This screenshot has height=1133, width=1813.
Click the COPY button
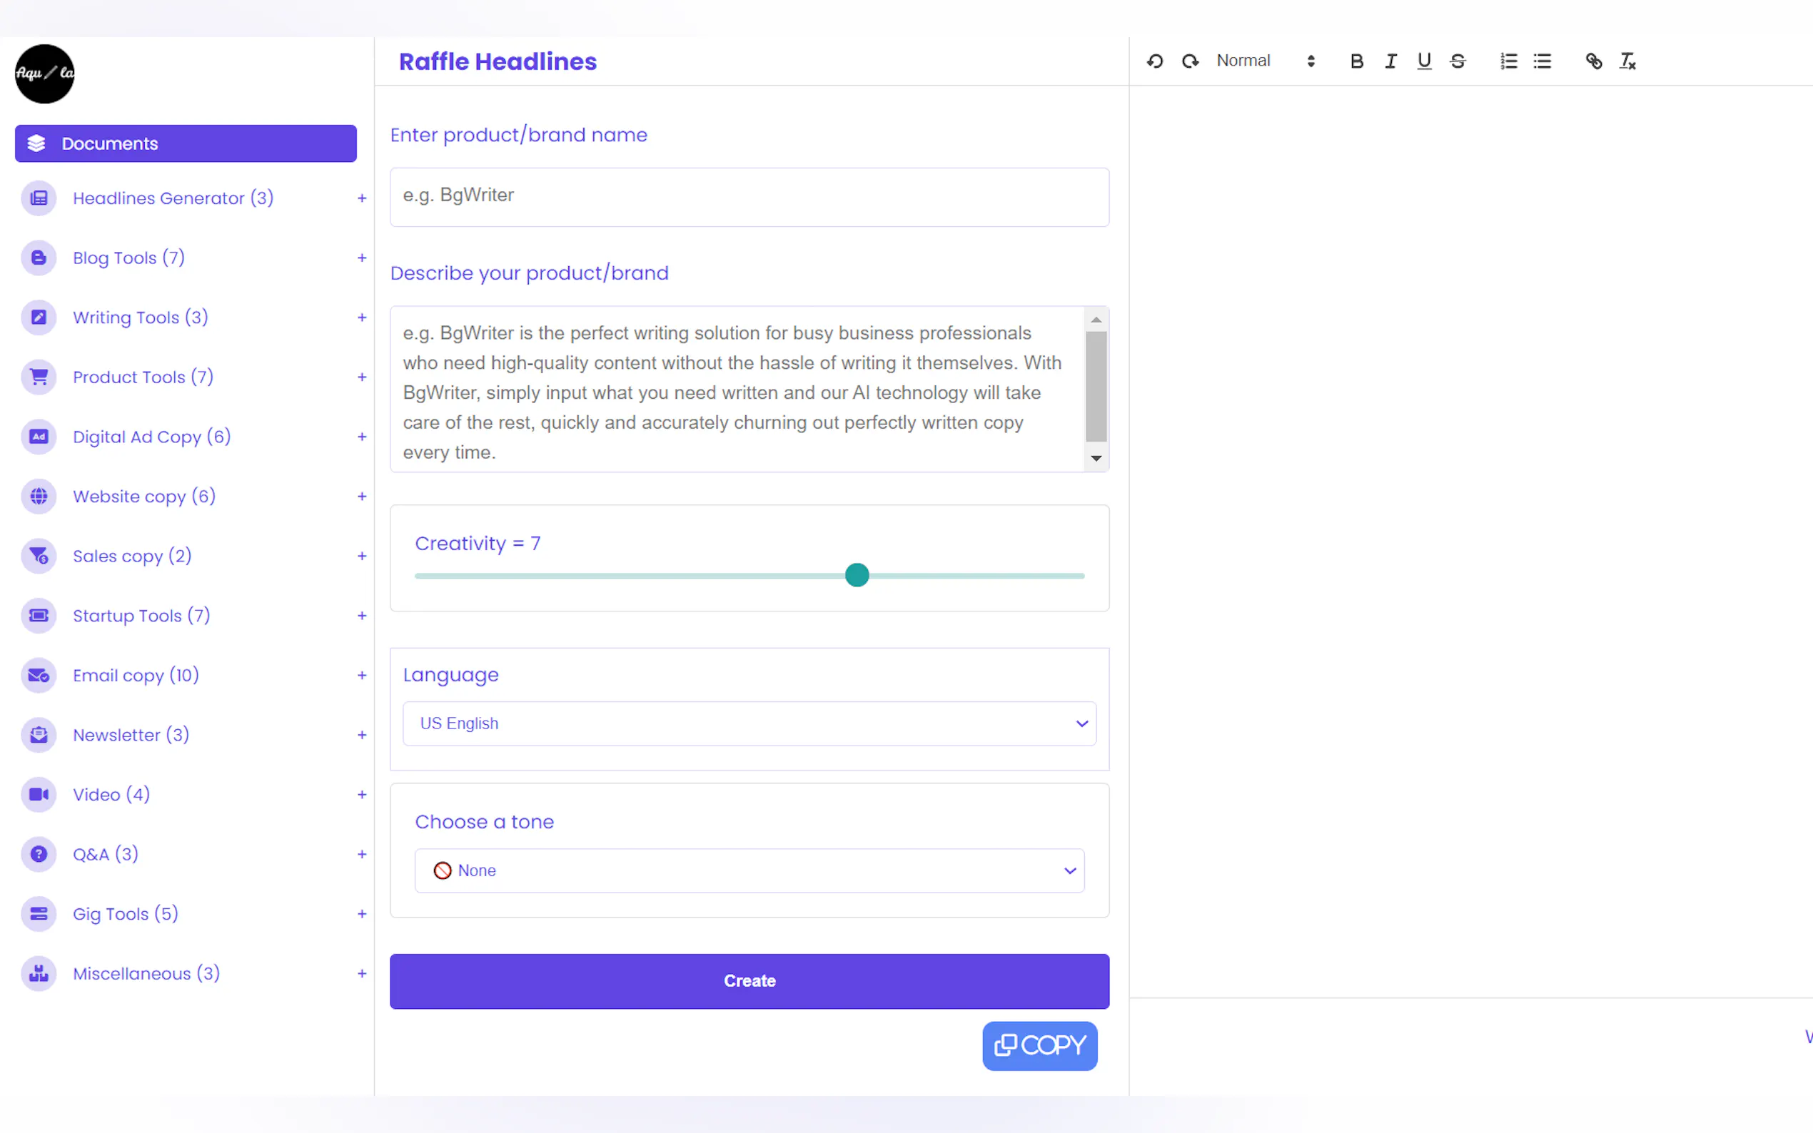1039,1045
